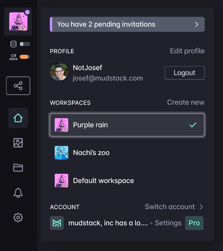This screenshot has width=223, height=251.
Task: Open the Home icon in sidebar
Action: point(18,118)
